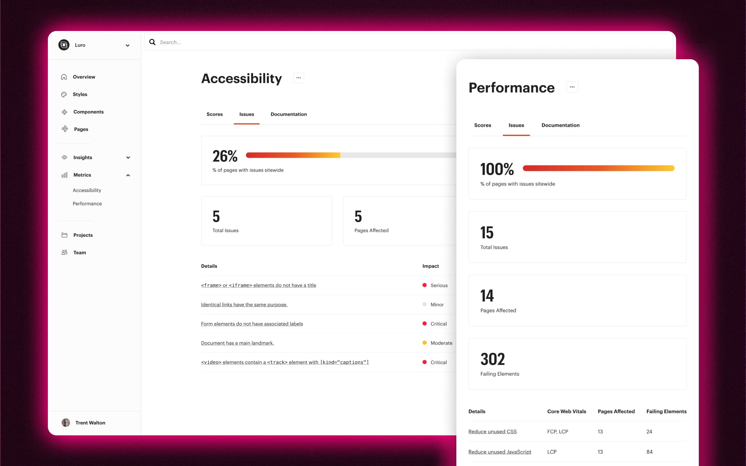The height and width of the screenshot is (466, 746).
Task: Collapse the Metrics section in sidebar
Action: coord(128,175)
